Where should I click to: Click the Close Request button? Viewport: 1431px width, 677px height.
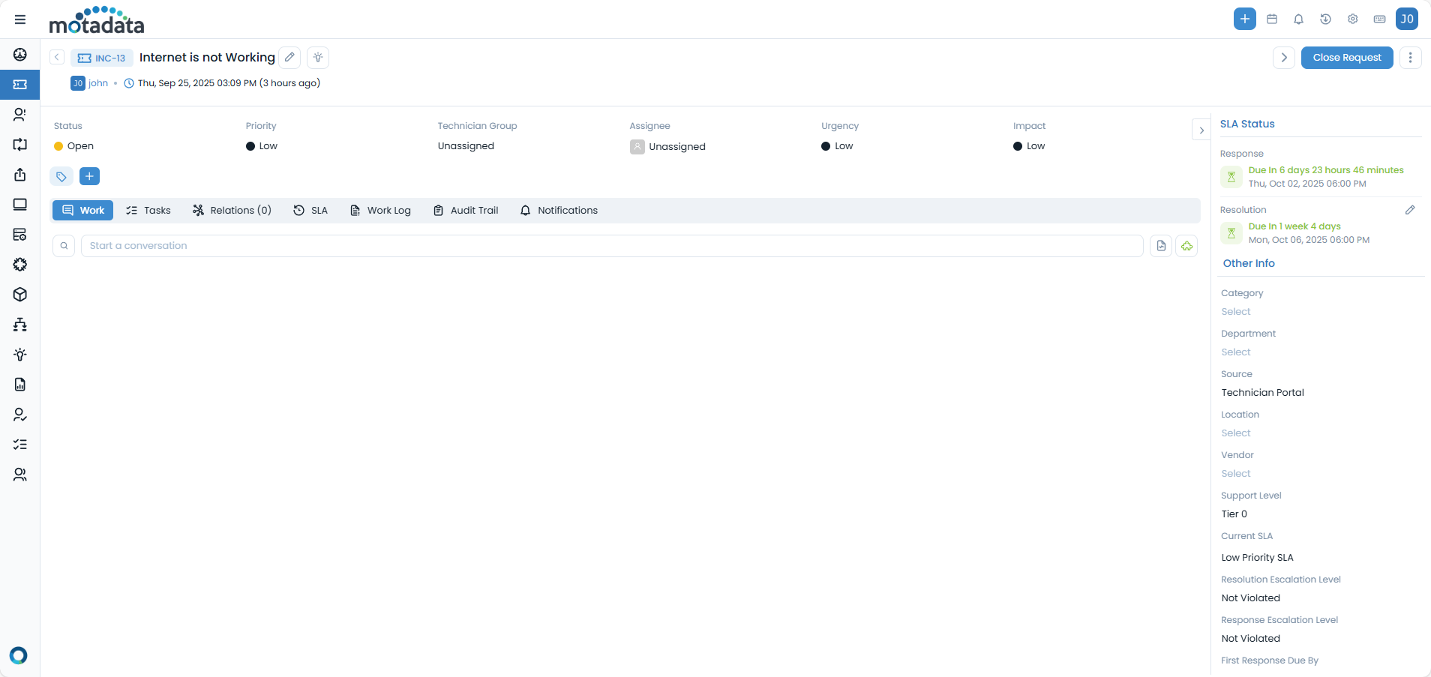pos(1346,58)
